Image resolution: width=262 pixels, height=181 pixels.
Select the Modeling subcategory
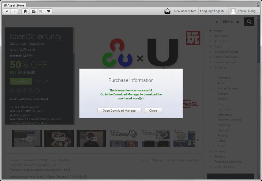(x=224, y=125)
